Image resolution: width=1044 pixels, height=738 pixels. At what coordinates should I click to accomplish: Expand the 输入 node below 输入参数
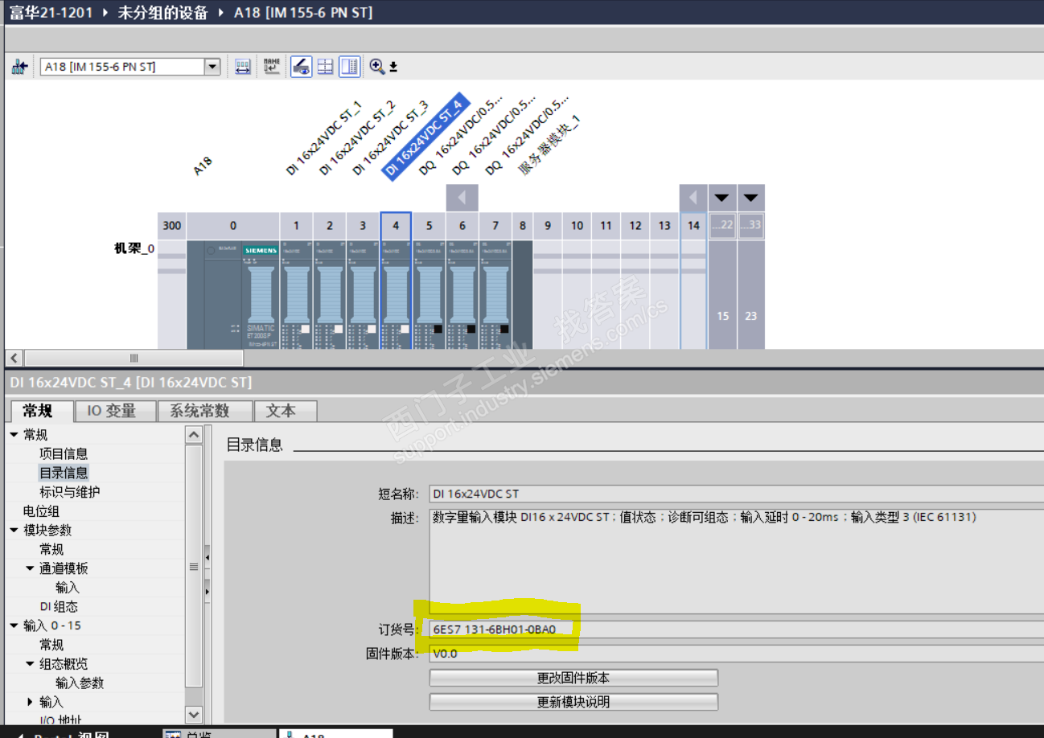tap(30, 702)
